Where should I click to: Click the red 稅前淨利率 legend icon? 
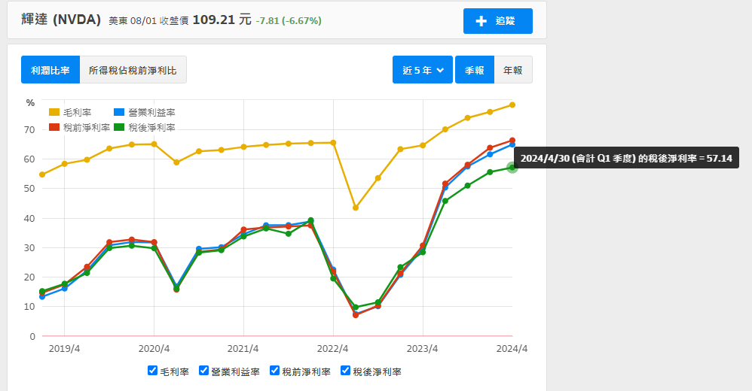click(x=54, y=127)
